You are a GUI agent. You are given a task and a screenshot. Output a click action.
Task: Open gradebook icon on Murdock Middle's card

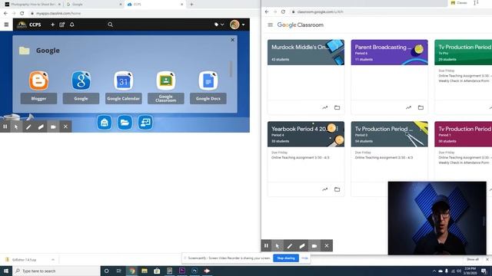(324, 107)
